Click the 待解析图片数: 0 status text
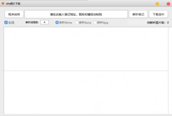Screen dimensions: 172x116 pyautogui.click(x=158, y=23)
